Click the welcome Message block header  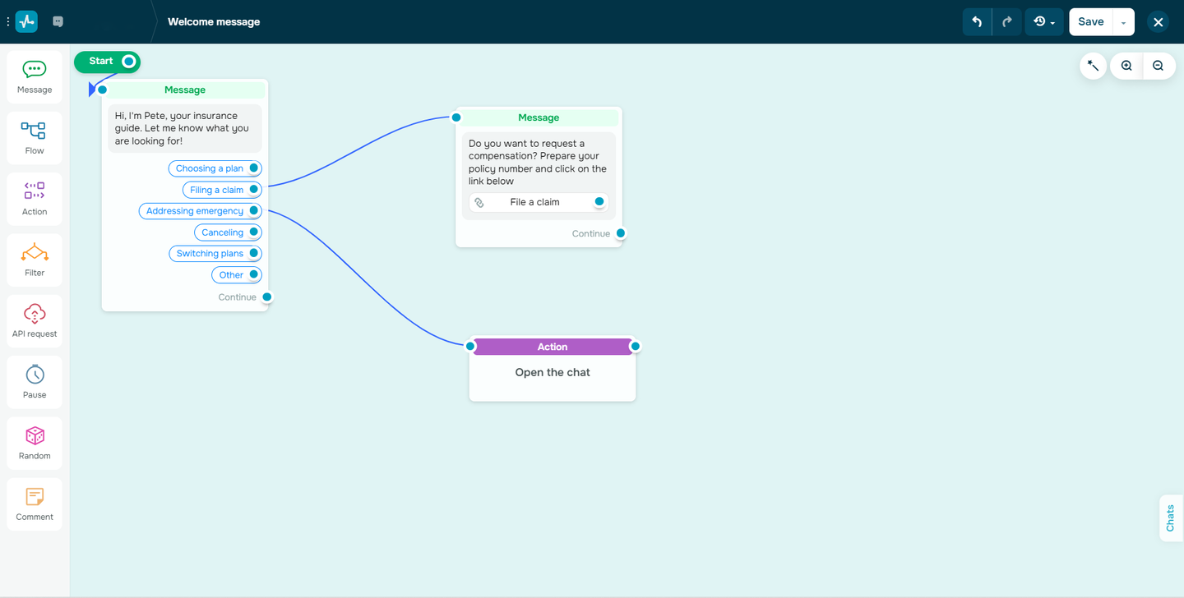pos(185,90)
